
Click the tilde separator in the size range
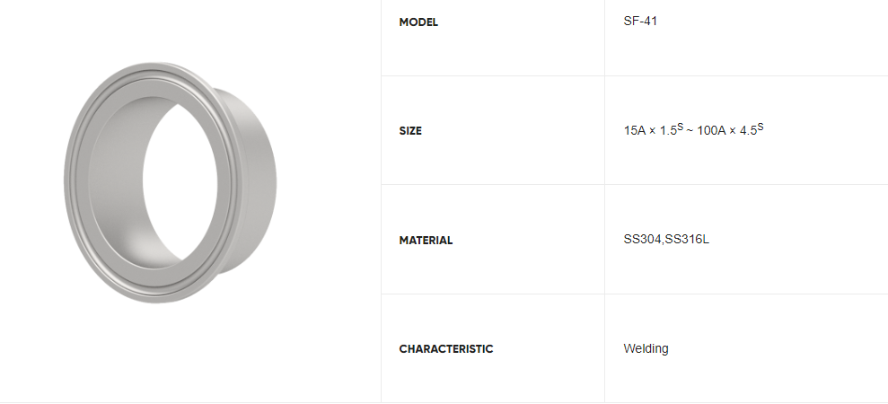coord(688,131)
